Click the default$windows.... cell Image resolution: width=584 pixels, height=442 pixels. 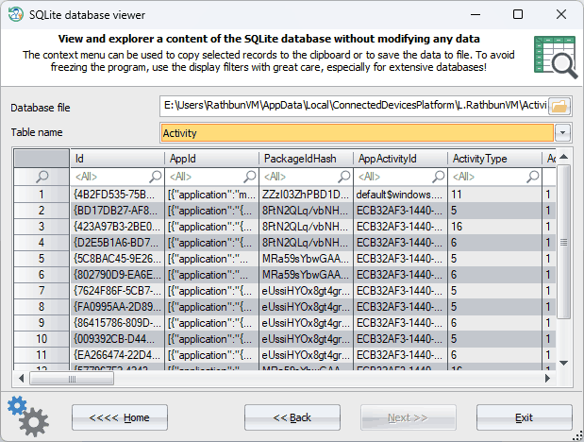pyautogui.click(x=400, y=195)
